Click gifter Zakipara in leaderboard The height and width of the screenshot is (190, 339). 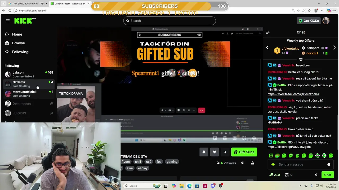[313, 48]
